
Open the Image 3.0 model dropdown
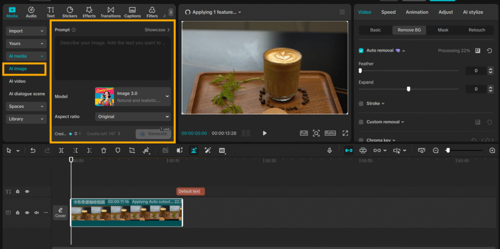tap(133, 97)
